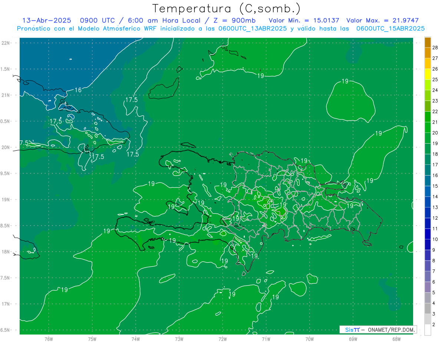This screenshot has height=344, width=445.
Task: Click the "73W" longitude label
Action: pos(179,339)
